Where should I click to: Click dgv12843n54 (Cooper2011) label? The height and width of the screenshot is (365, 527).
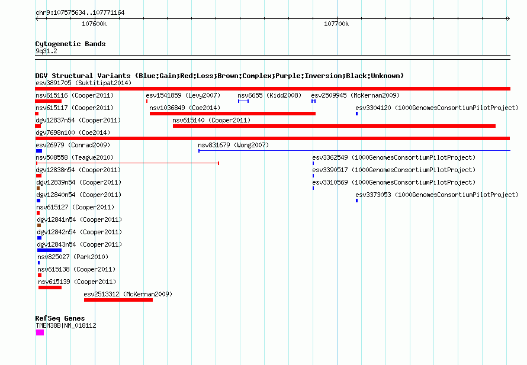click(79, 244)
